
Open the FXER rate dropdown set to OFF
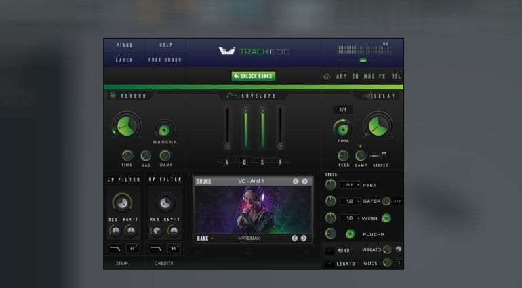350,185
